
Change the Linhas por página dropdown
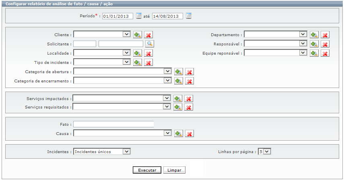click(265, 151)
